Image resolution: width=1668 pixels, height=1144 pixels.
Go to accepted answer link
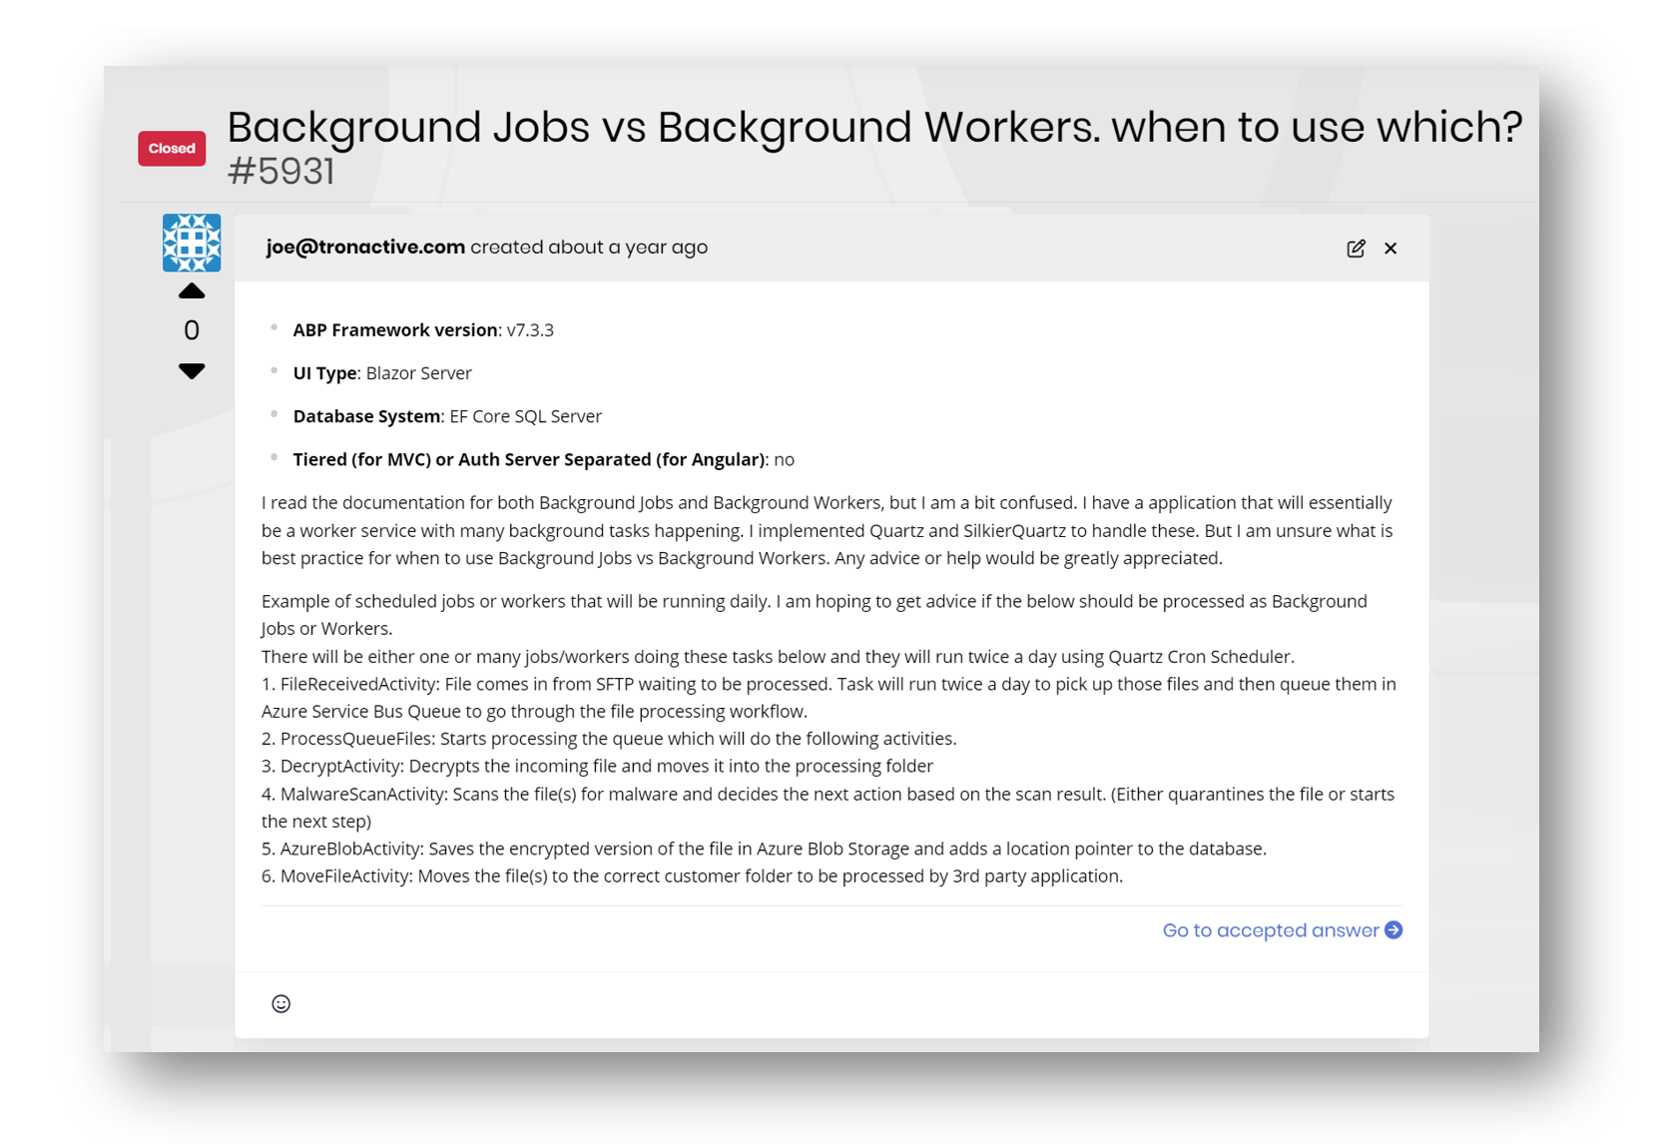coord(1270,930)
